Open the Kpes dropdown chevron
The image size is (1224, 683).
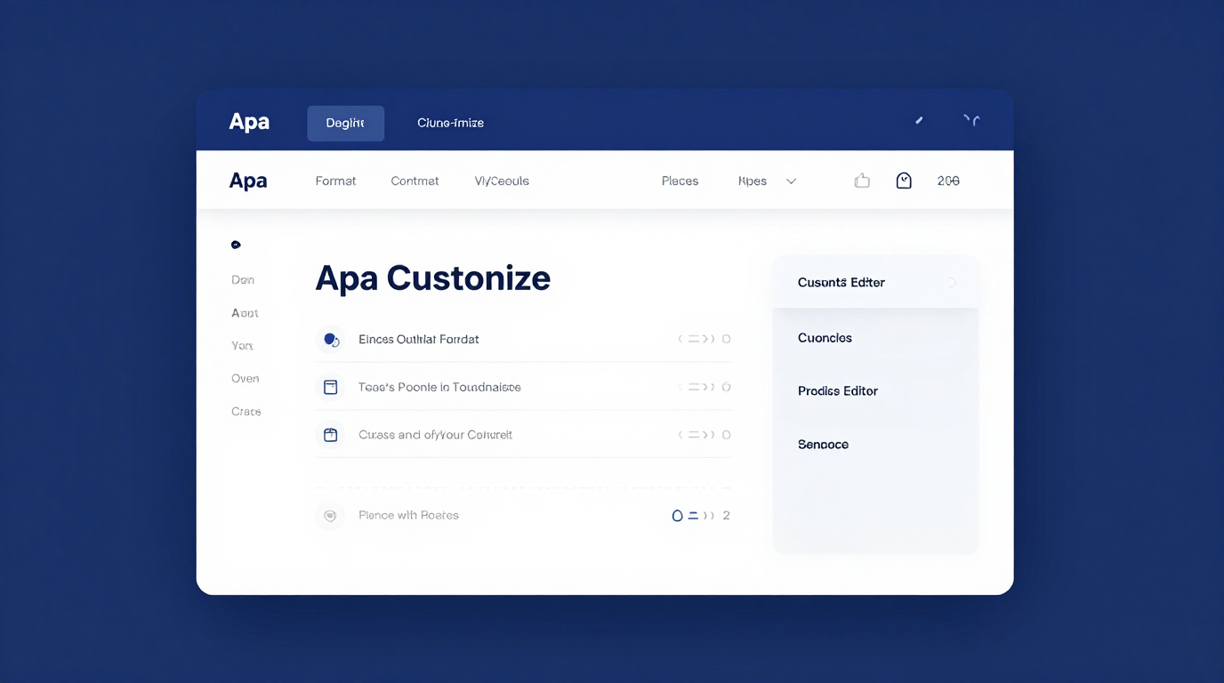click(792, 181)
